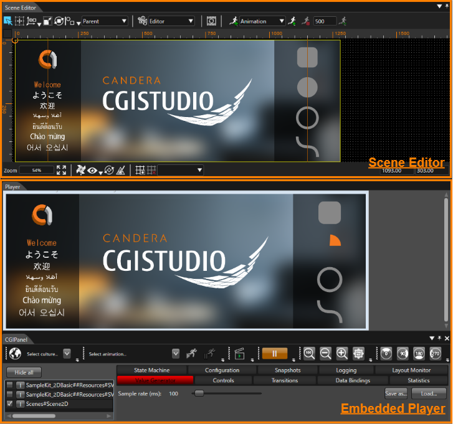Rotate player view to 270 degrees
The width and height of the screenshot is (453, 424).
(x=436, y=354)
